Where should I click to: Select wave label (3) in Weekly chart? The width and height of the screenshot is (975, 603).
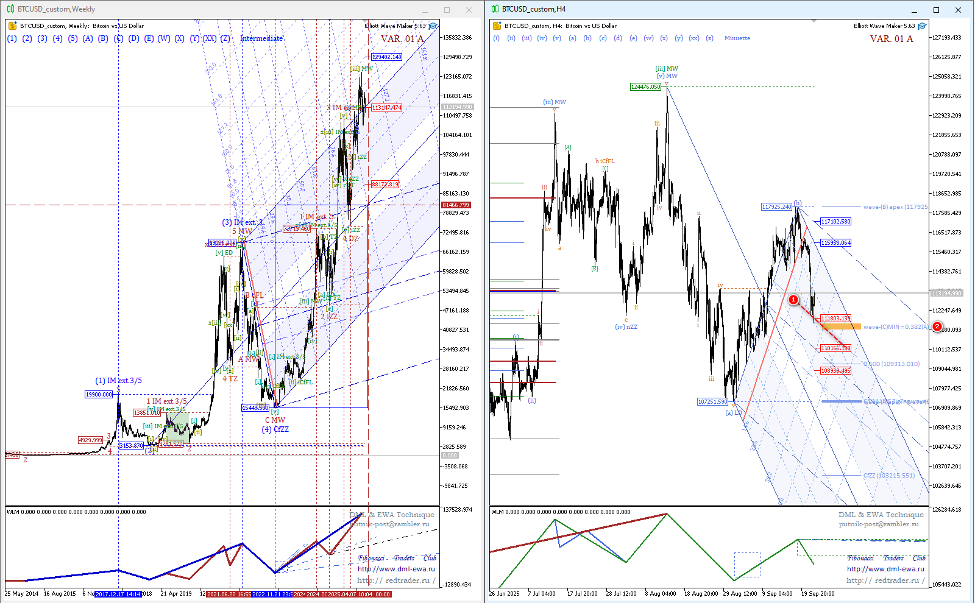click(42, 38)
